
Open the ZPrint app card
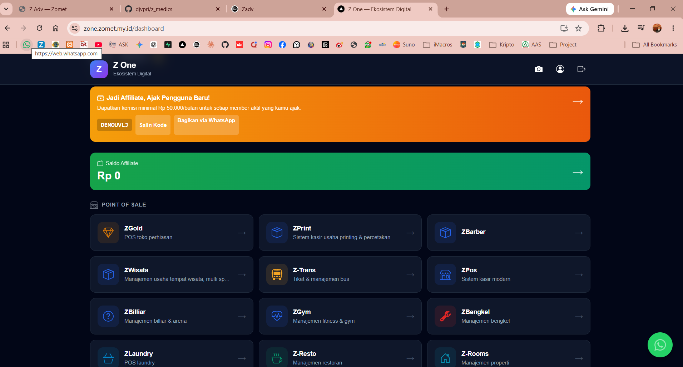[340, 233]
